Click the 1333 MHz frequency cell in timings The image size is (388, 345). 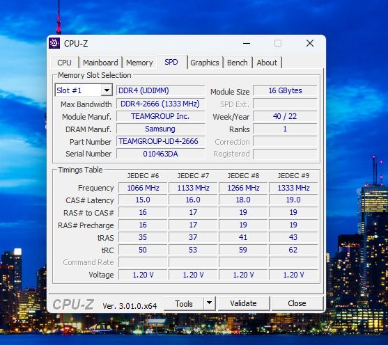point(293,188)
